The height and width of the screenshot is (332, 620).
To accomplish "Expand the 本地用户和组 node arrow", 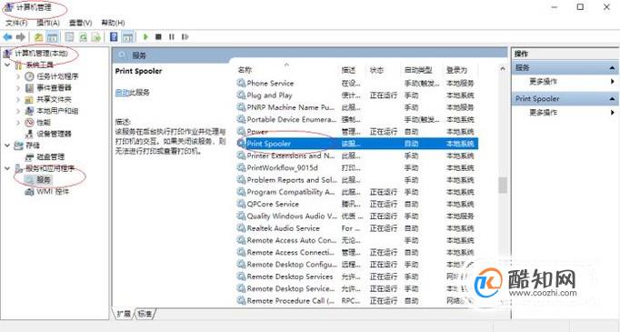I will (x=18, y=111).
